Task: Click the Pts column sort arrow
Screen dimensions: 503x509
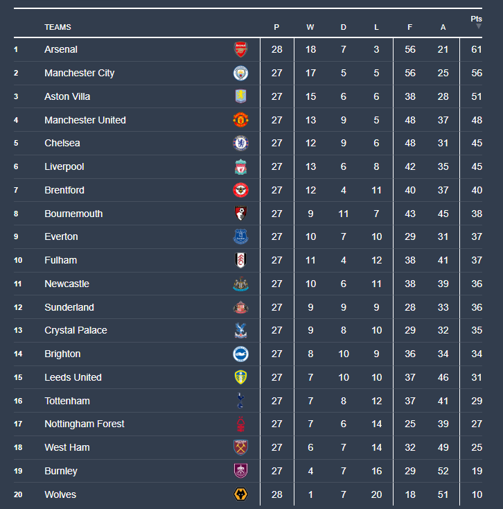Action: tap(478, 26)
